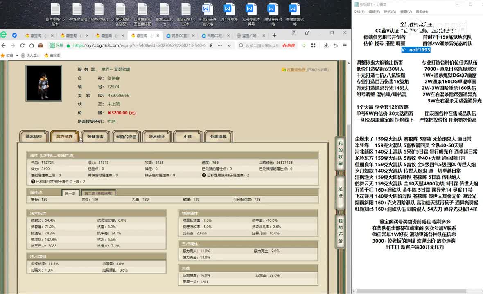Click the skin shirt icon in browser title bar
The image size is (483, 294).
coord(307,33)
